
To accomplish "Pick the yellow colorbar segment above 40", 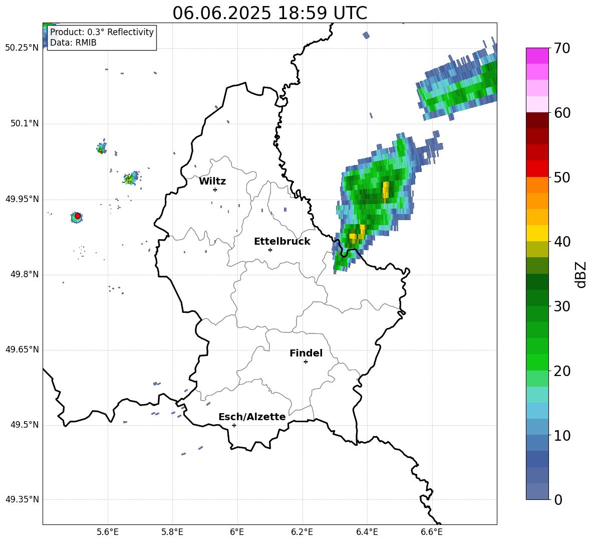I will [x=537, y=233].
